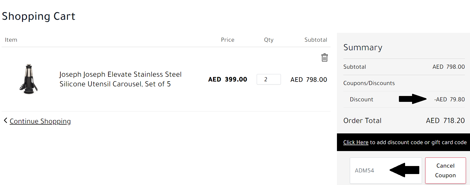The height and width of the screenshot is (185, 470).
Task: Open the Joseph Joseph Elevate product link
Action: coord(120,79)
